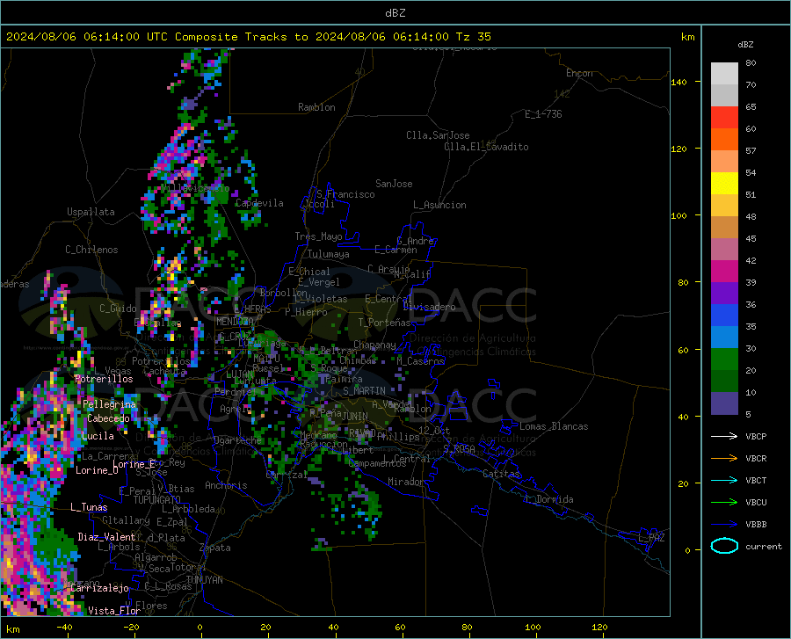
Task: Click the TUNUYAN label on map
Action: tap(204, 580)
